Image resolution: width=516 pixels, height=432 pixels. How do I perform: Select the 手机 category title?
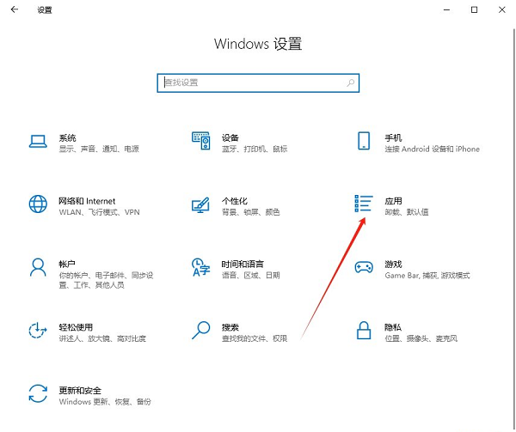point(393,137)
